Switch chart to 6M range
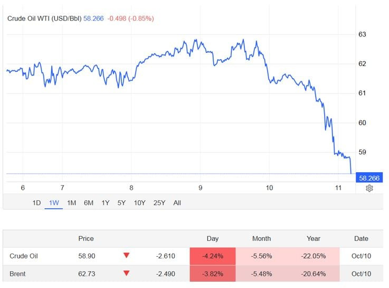The height and width of the screenshot is (288, 389). click(x=89, y=202)
